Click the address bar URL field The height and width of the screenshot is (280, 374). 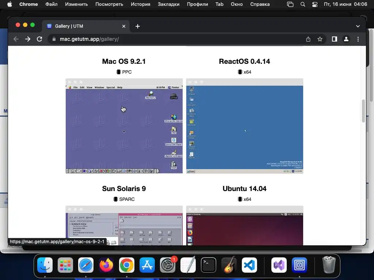tap(176, 39)
